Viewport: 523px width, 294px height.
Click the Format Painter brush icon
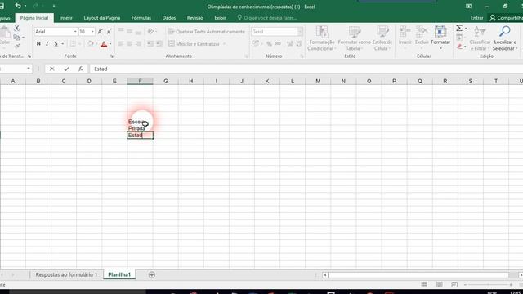tap(16, 46)
